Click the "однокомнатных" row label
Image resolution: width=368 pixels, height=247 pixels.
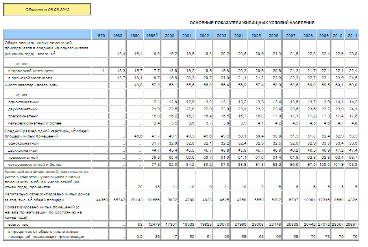(23, 102)
